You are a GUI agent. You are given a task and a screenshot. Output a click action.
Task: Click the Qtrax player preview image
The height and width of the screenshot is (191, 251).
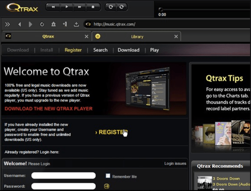tap(147, 89)
